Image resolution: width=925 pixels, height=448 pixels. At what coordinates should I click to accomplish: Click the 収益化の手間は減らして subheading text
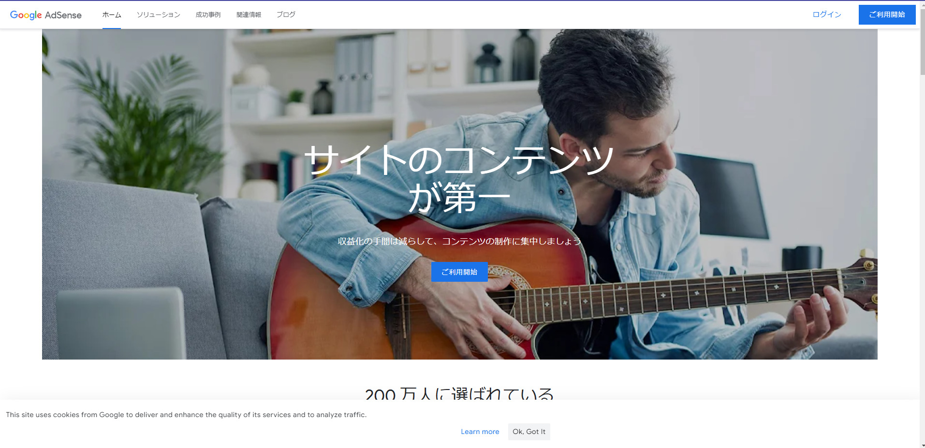pos(459,241)
